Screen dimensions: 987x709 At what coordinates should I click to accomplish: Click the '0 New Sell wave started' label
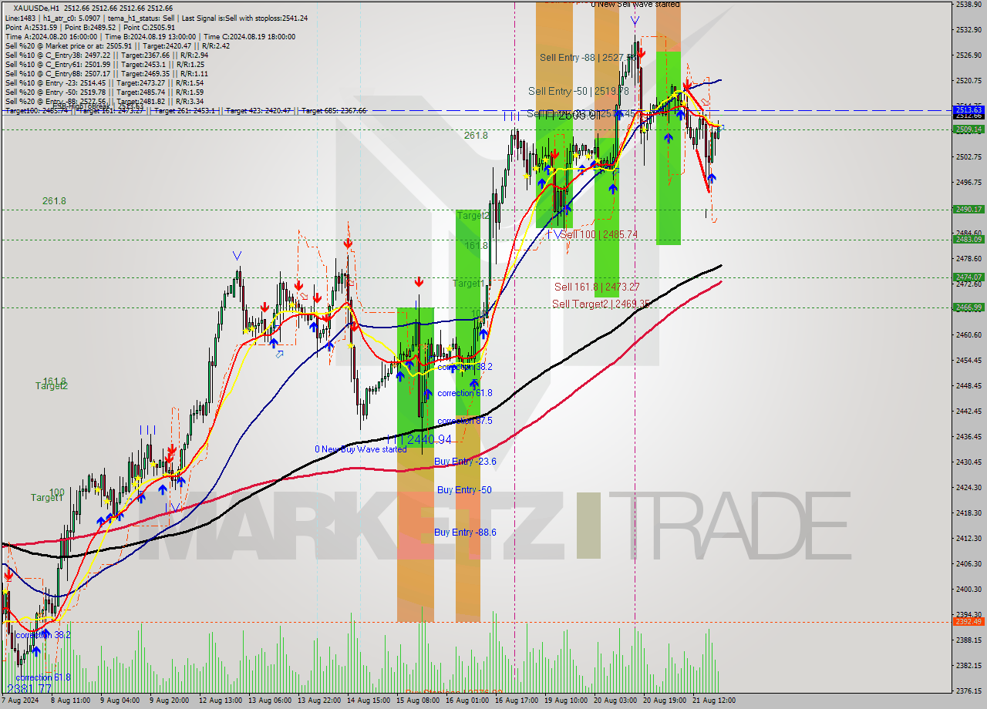(635, 5)
